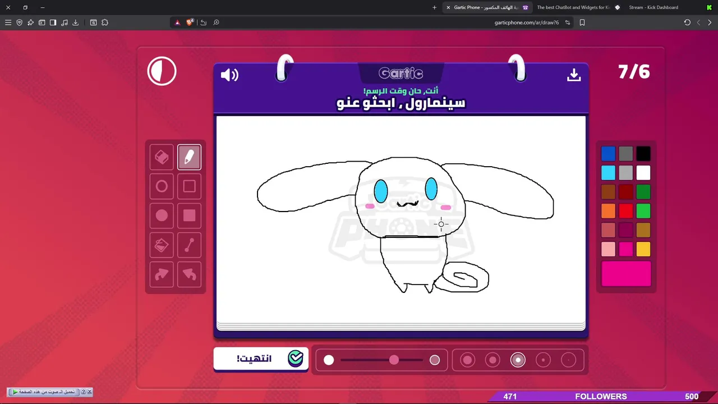Click the zoom magnifier icon in toolbar
This screenshot has width=718, height=404.
[x=216, y=22]
